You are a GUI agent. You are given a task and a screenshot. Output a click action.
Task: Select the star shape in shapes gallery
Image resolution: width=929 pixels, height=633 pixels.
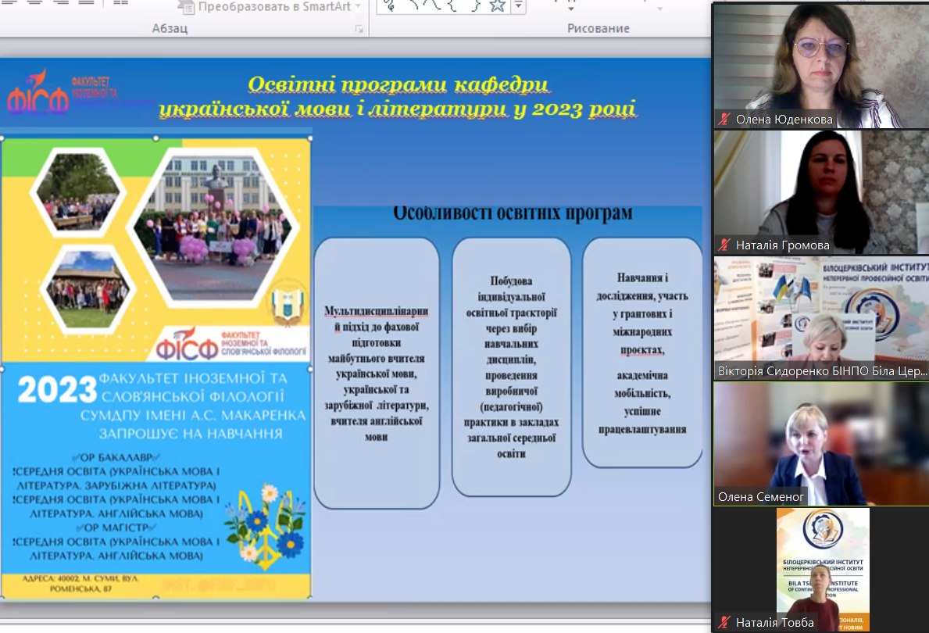pos(497,6)
